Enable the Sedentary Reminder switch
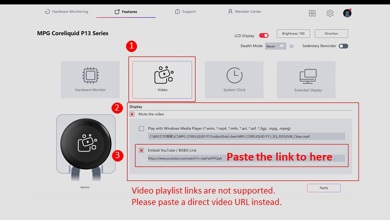This screenshot has width=390, height=220. coord(343,46)
